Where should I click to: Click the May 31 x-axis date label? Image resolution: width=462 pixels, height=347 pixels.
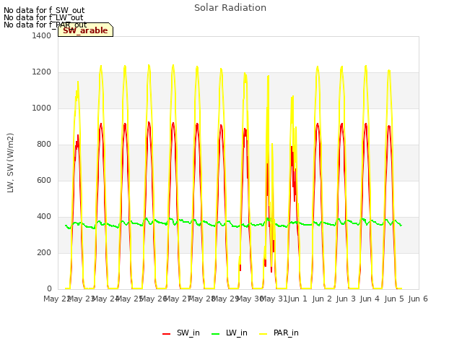pyautogui.click(x=274, y=299)
